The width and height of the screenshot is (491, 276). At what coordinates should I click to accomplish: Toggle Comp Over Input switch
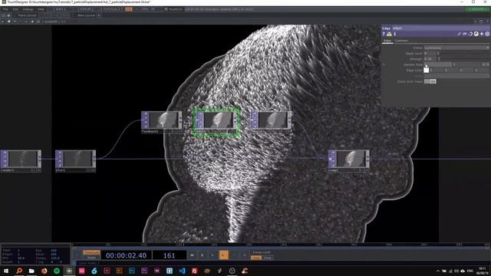click(430, 81)
